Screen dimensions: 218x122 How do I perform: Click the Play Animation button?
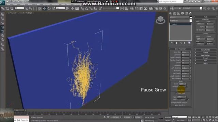point(196,117)
